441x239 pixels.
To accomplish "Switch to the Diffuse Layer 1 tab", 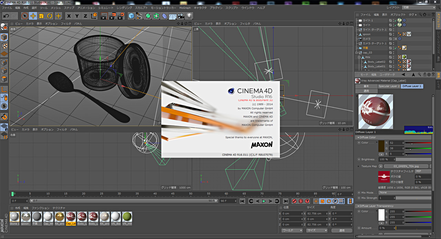I will tap(412, 86).
